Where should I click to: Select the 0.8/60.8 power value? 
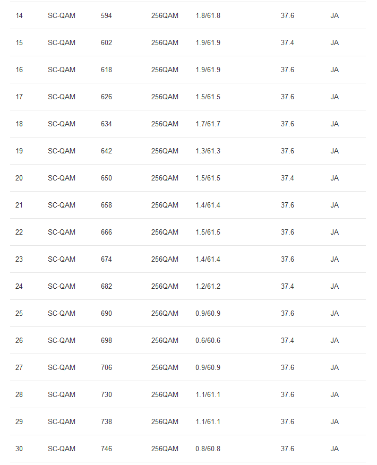point(208,449)
